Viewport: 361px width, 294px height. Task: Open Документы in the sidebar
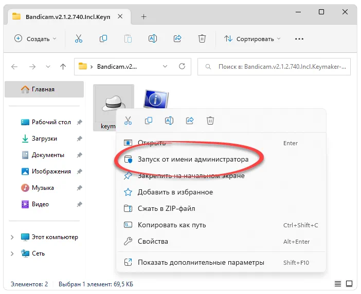coord(43,155)
